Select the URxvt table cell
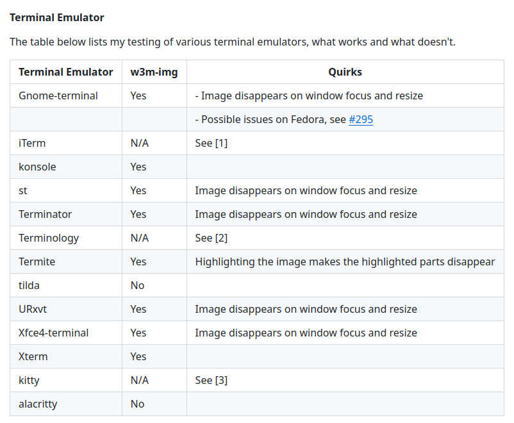Screen dimensions: 514x423 pyautogui.click(x=33, y=310)
